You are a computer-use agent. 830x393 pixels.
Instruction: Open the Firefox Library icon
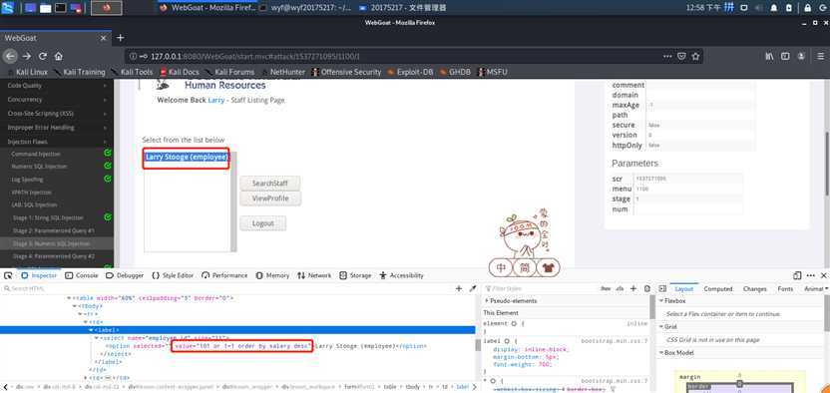point(770,56)
